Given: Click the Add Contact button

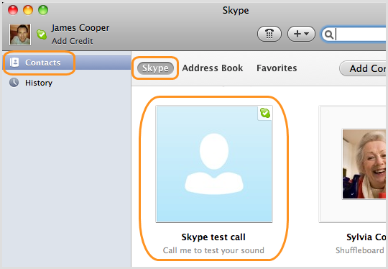Looking at the screenshot, I should (363, 68).
